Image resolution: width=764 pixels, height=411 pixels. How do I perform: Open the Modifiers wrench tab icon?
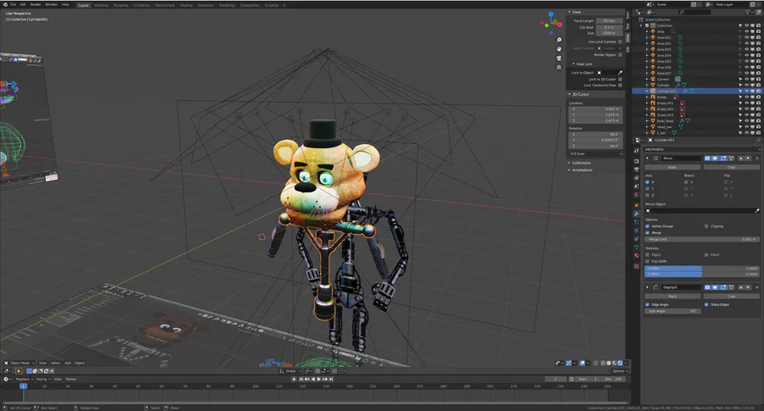(637, 214)
